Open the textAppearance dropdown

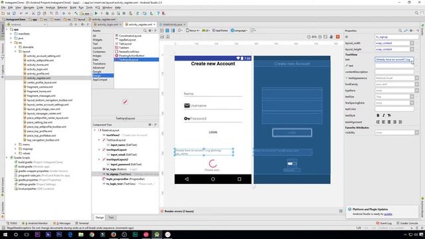tap(416, 78)
